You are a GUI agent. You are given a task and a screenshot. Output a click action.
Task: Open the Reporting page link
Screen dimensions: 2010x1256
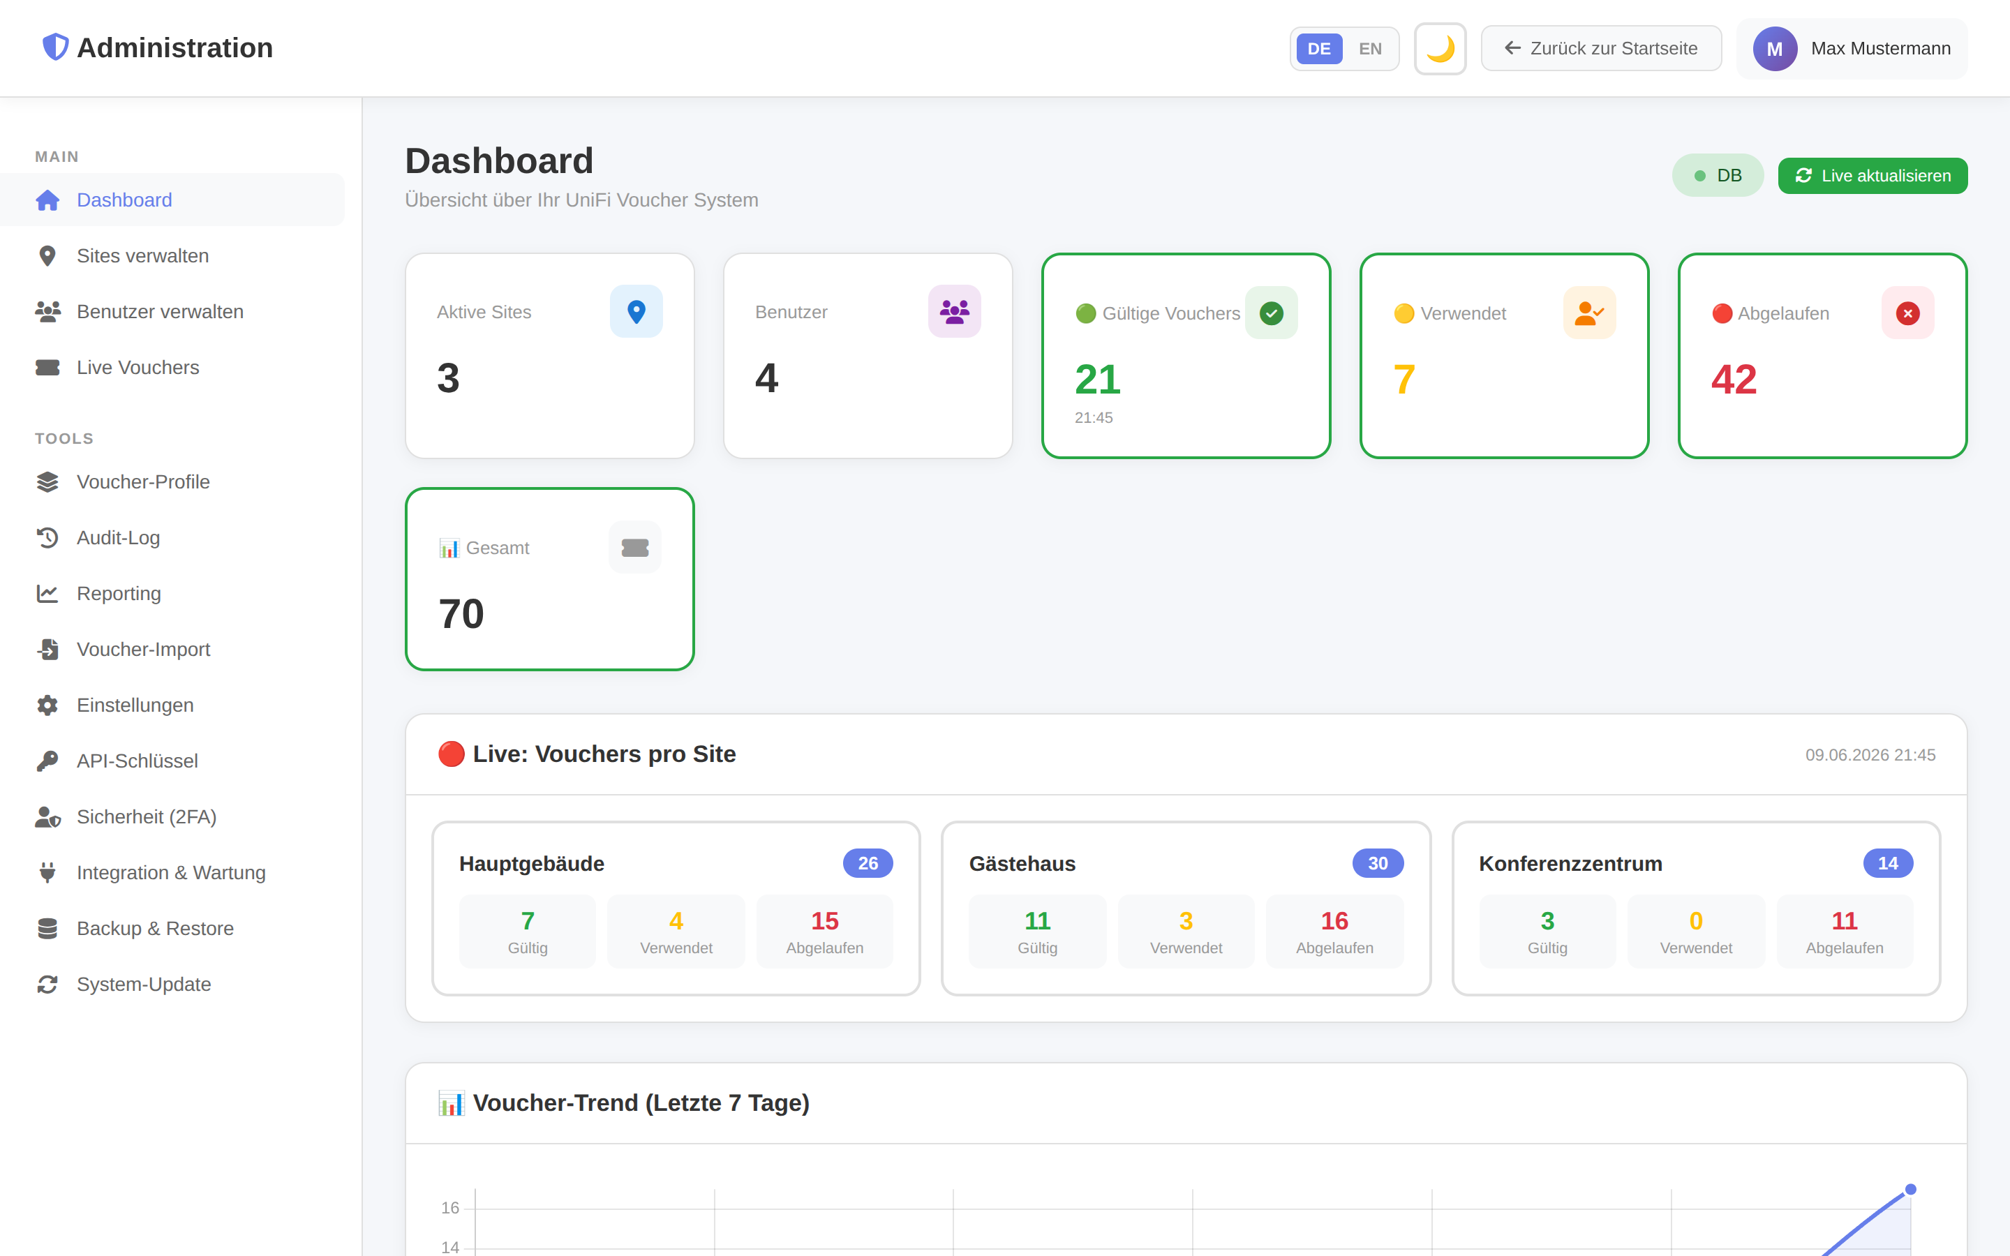click(x=172, y=593)
